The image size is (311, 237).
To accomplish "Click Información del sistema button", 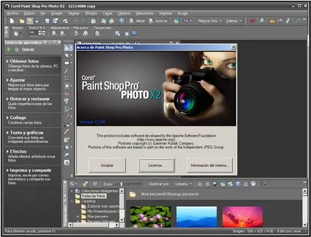I will tap(209, 165).
